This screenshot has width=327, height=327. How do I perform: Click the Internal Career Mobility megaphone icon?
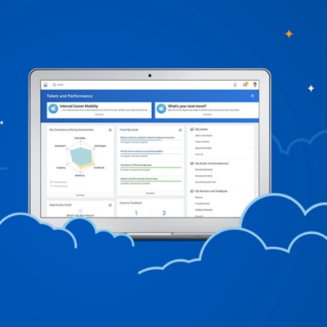53,109
